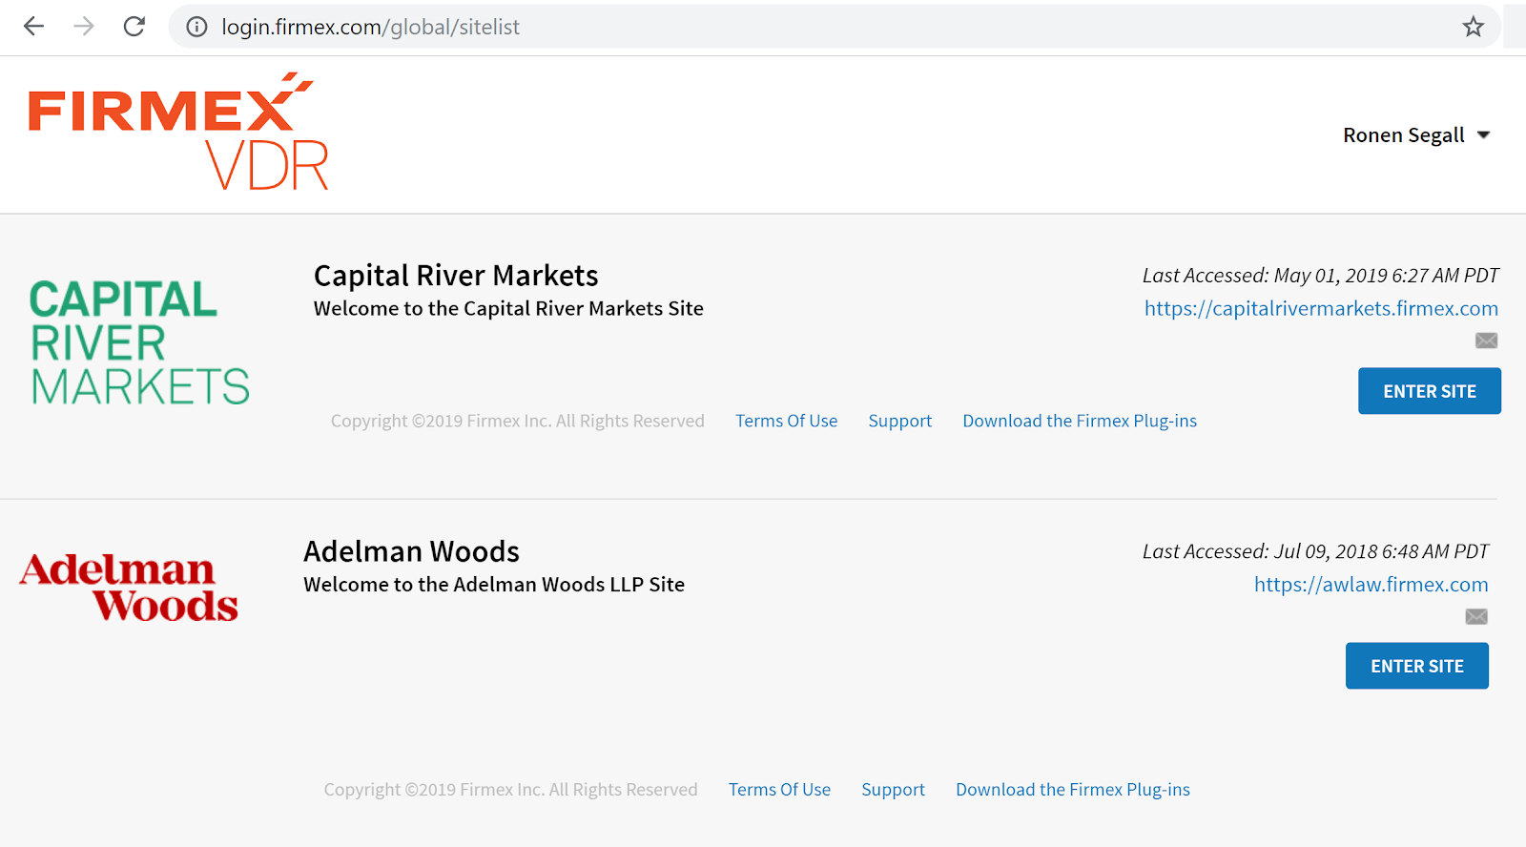Viewport: 1526px width, 847px height.
Task: Click the envelope icon for Adelman Woods
Action: [1476, 616]
